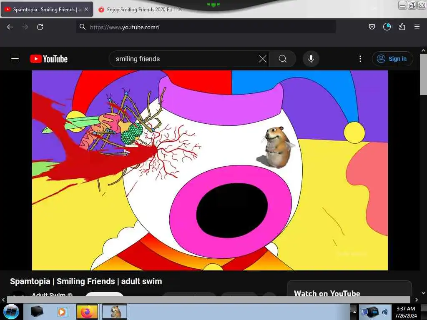The image size is (427, 320).
Task: Click the vertical scrollbar thumb
Action: (423, 74)
